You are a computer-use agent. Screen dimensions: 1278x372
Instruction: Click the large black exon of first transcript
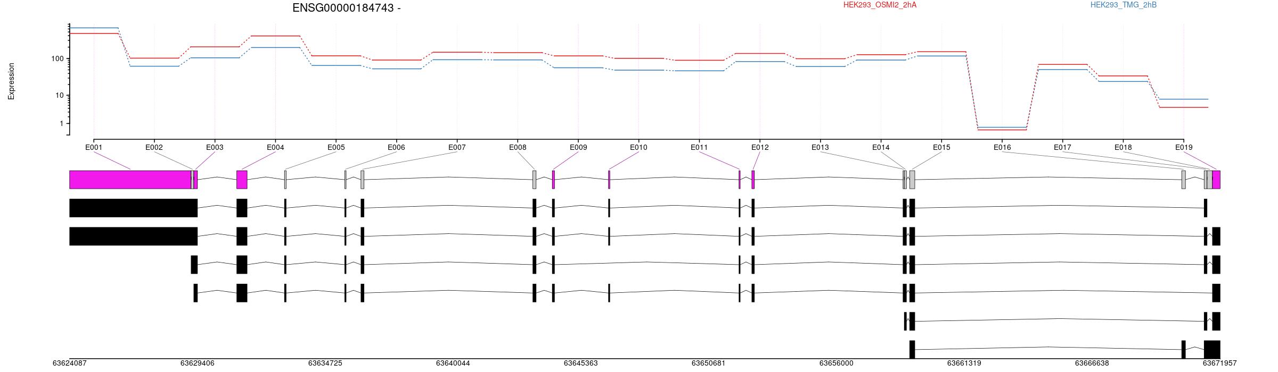(133, 208)
